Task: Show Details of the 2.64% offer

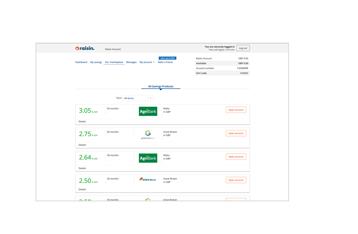Action: point(82,168)
